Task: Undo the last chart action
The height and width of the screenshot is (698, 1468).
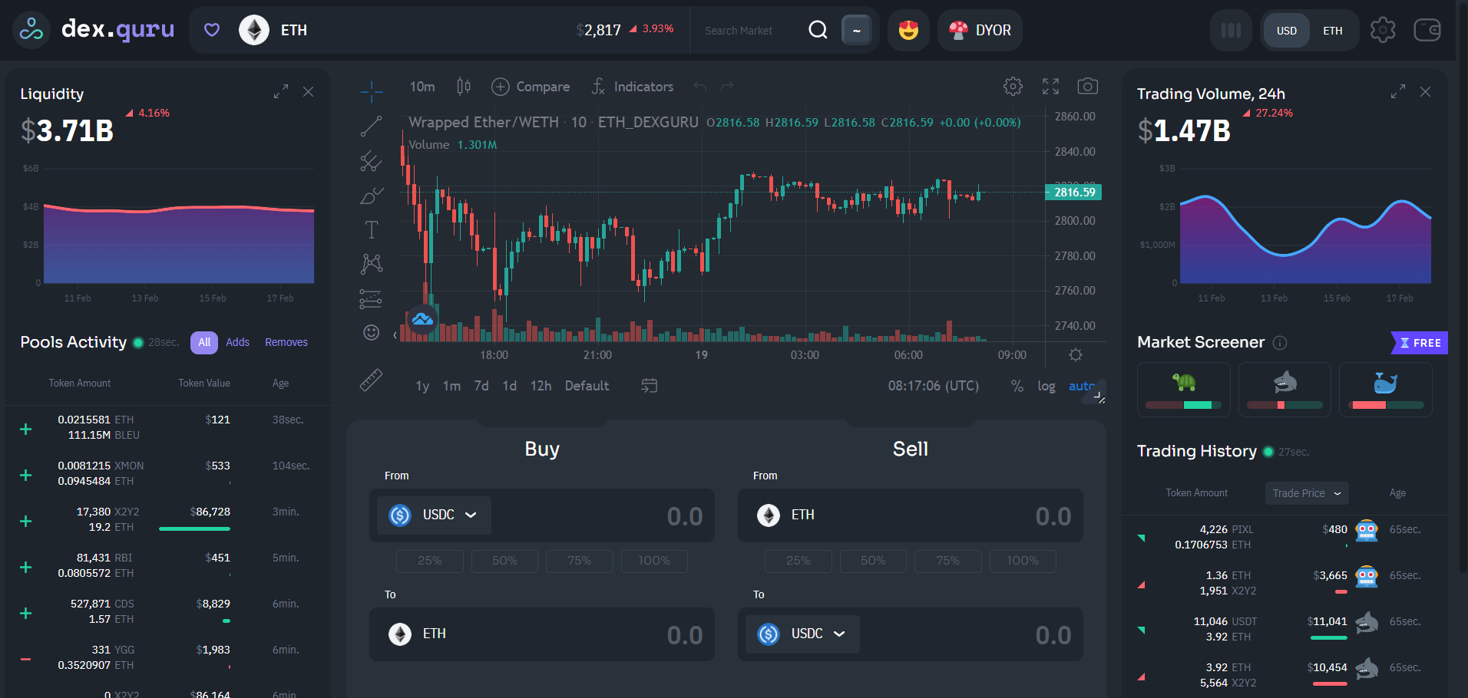Action: pyautogui.click(x=699, y=87)
